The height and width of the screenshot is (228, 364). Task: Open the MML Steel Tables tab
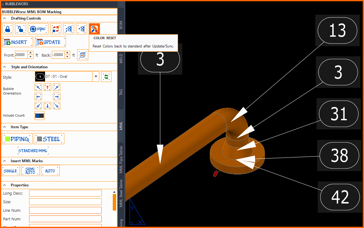click(121, 193)
